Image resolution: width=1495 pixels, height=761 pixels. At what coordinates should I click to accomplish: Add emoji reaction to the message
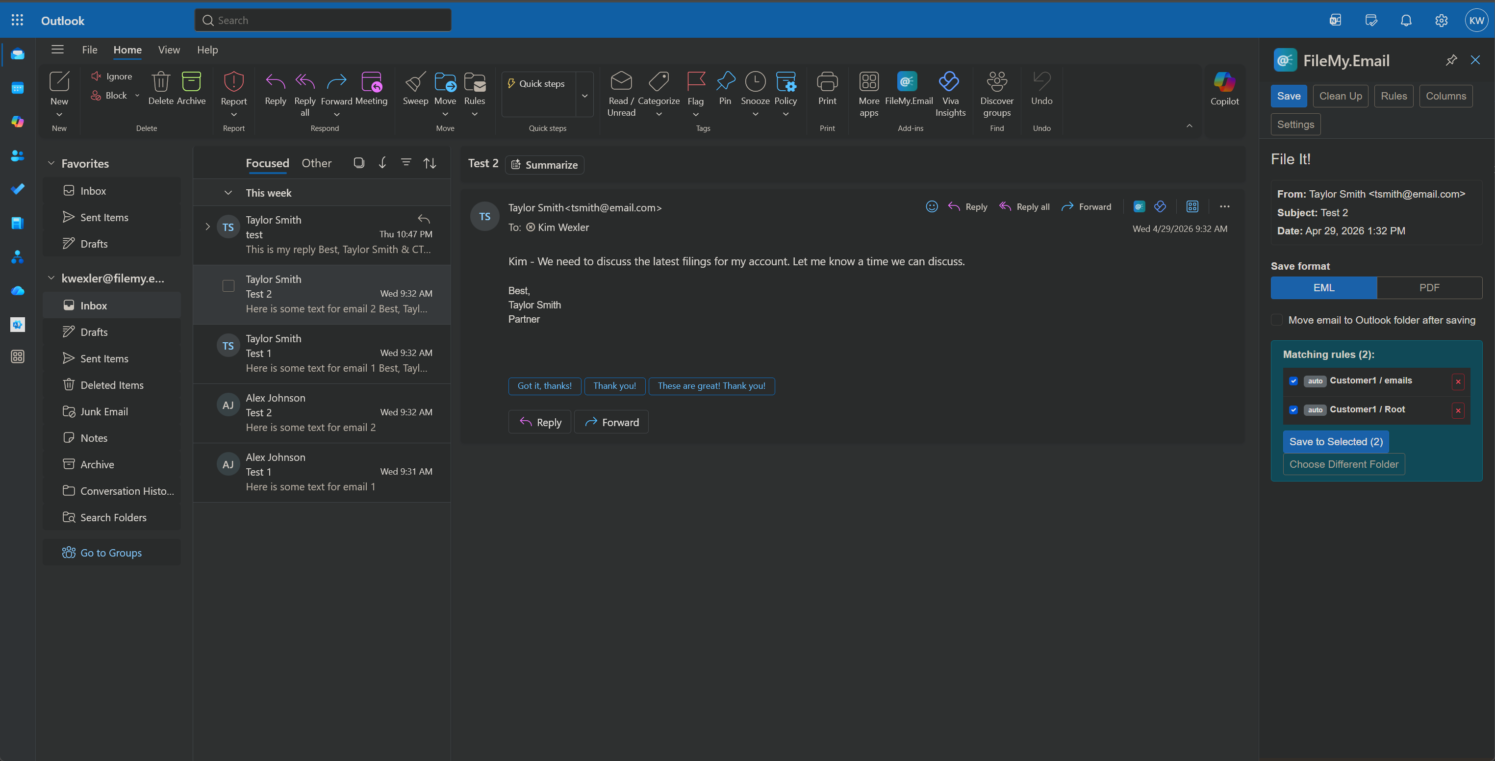[932, 206]
